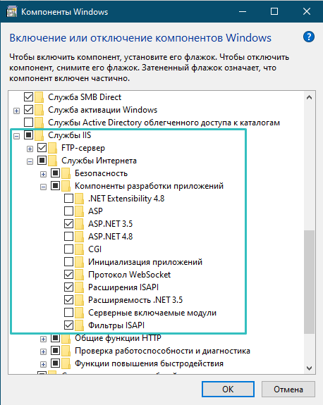Uncheck the Фильтры ISAPI checkbox
323x405 pixels.
68,325
